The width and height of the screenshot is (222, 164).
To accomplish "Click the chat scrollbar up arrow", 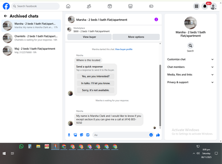I will tap(160, 44).
